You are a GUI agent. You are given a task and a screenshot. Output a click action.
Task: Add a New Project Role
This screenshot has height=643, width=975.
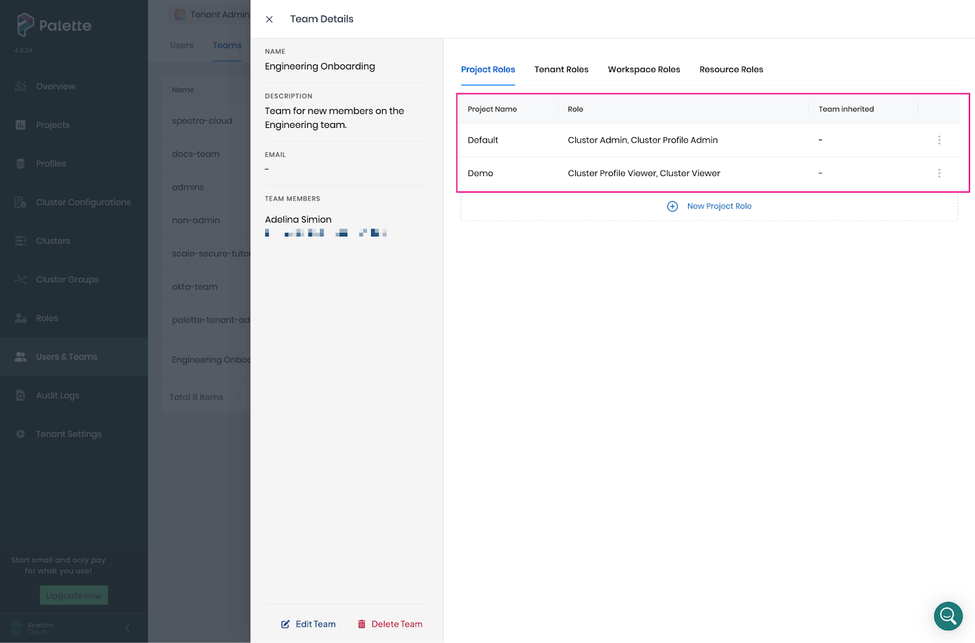coord(709,206)
